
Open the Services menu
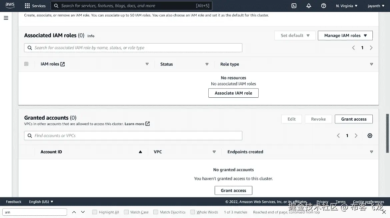pyautogui.click(x=35, y=6)
